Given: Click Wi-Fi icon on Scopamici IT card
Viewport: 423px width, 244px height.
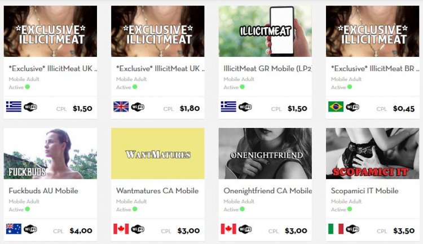Looking at the screenshot, I should [352, 229].
